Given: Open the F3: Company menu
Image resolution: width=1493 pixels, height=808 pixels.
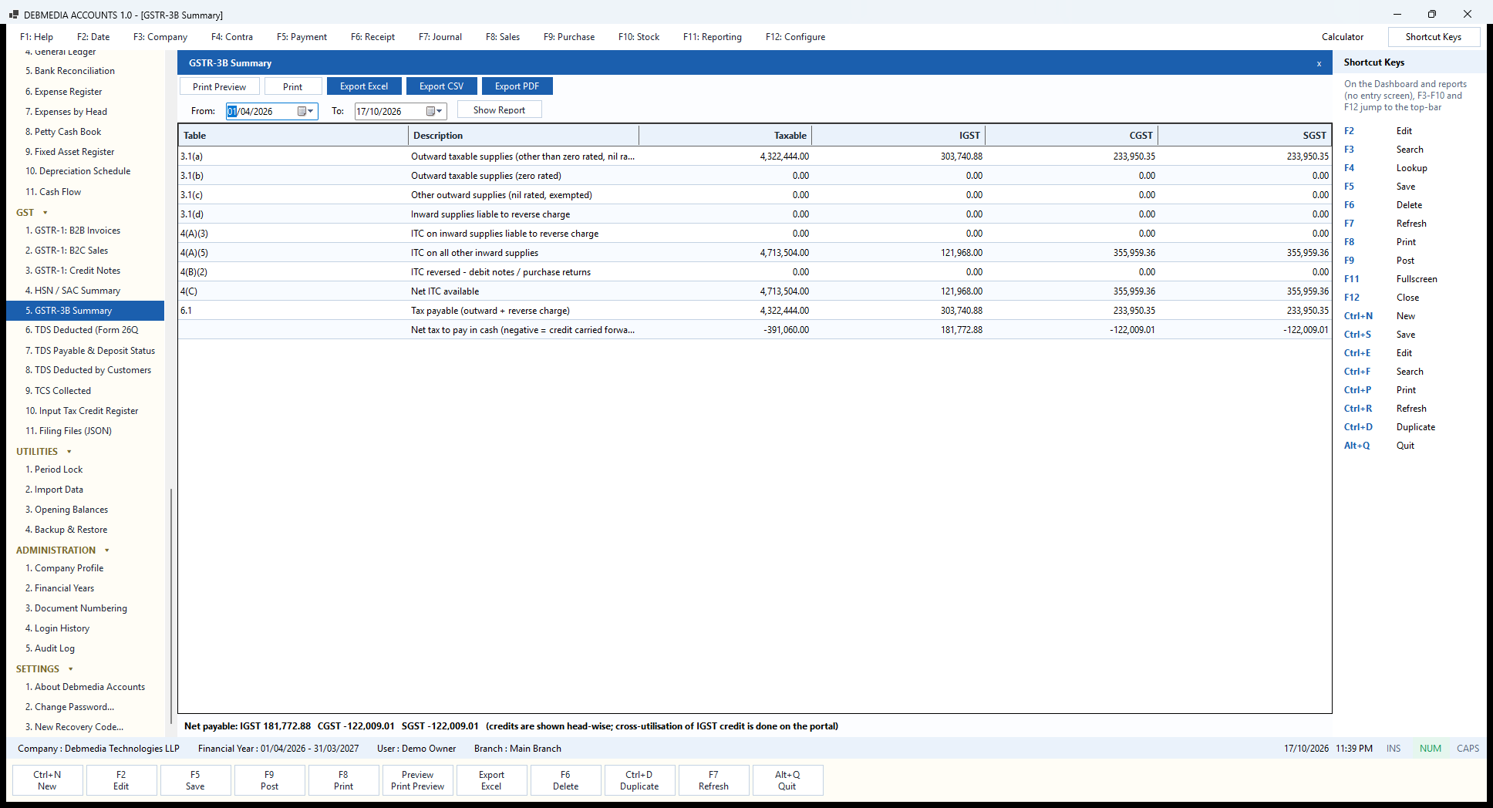Looking at the screenshot, I should click(160, 37).
